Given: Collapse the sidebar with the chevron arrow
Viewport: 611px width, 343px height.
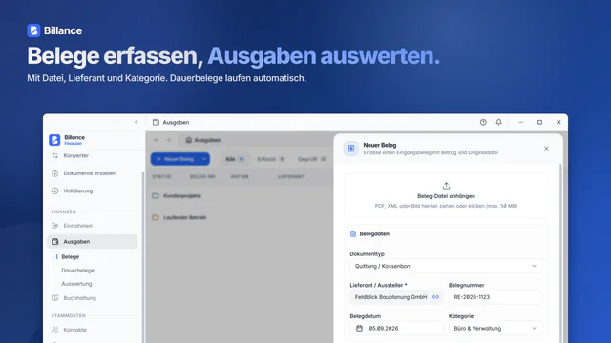Looking at the screenshot, I should point(136,122).
